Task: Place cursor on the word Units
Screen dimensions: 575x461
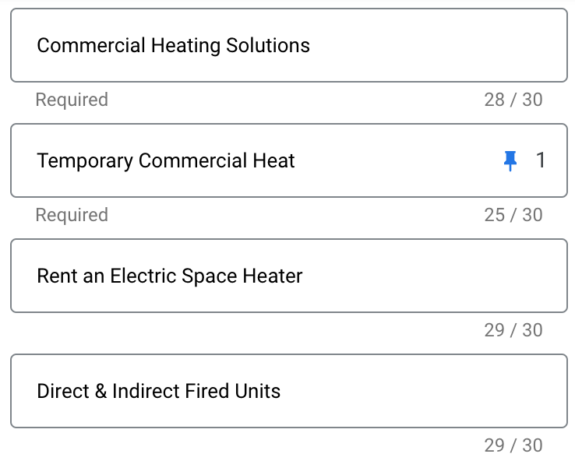Action: [x=258, y=391]
